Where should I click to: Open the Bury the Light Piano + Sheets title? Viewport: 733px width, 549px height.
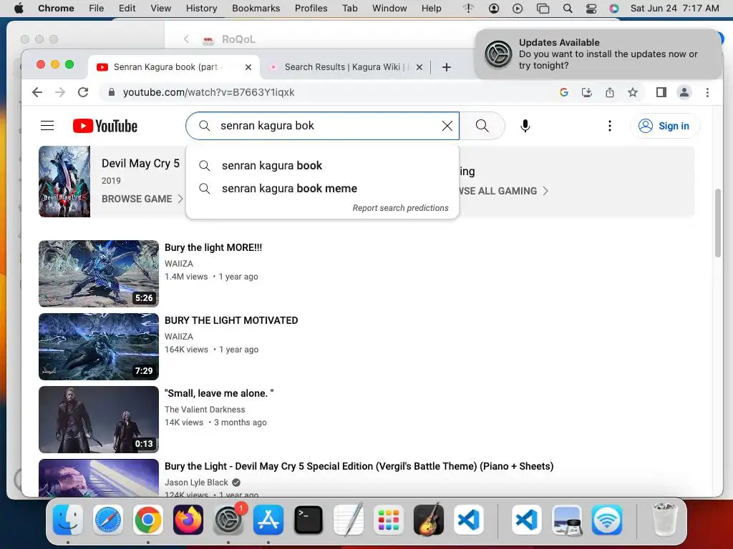click(359, 466)
